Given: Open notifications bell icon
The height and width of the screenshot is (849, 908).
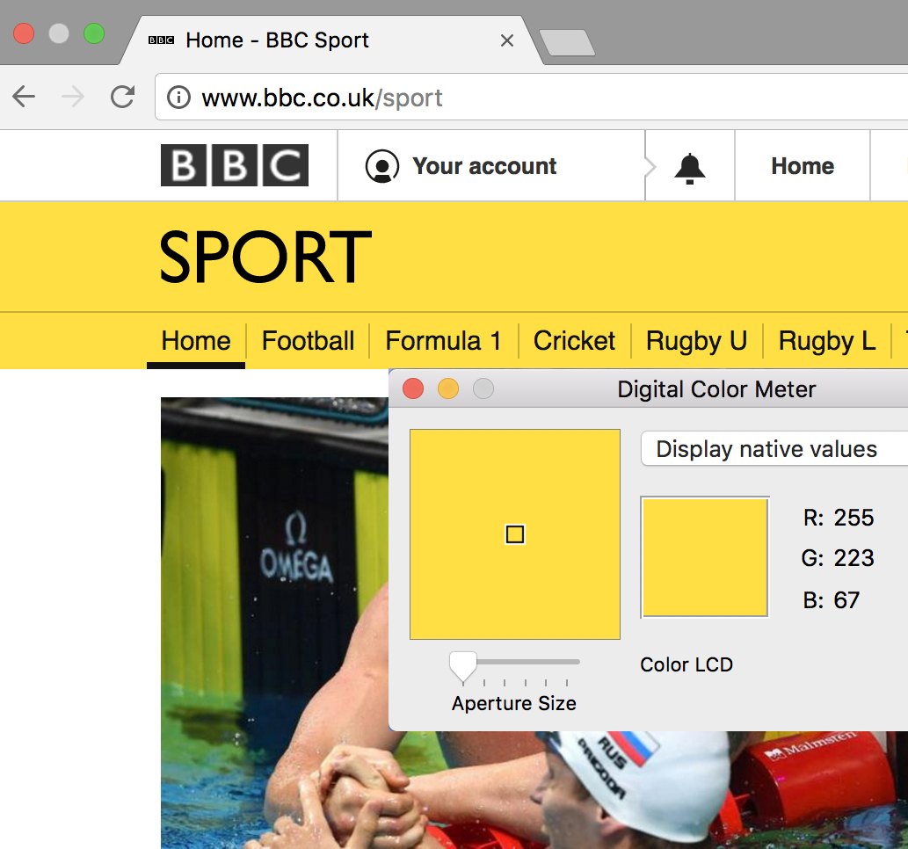Looking at the screenshot, I should [690, 169].
